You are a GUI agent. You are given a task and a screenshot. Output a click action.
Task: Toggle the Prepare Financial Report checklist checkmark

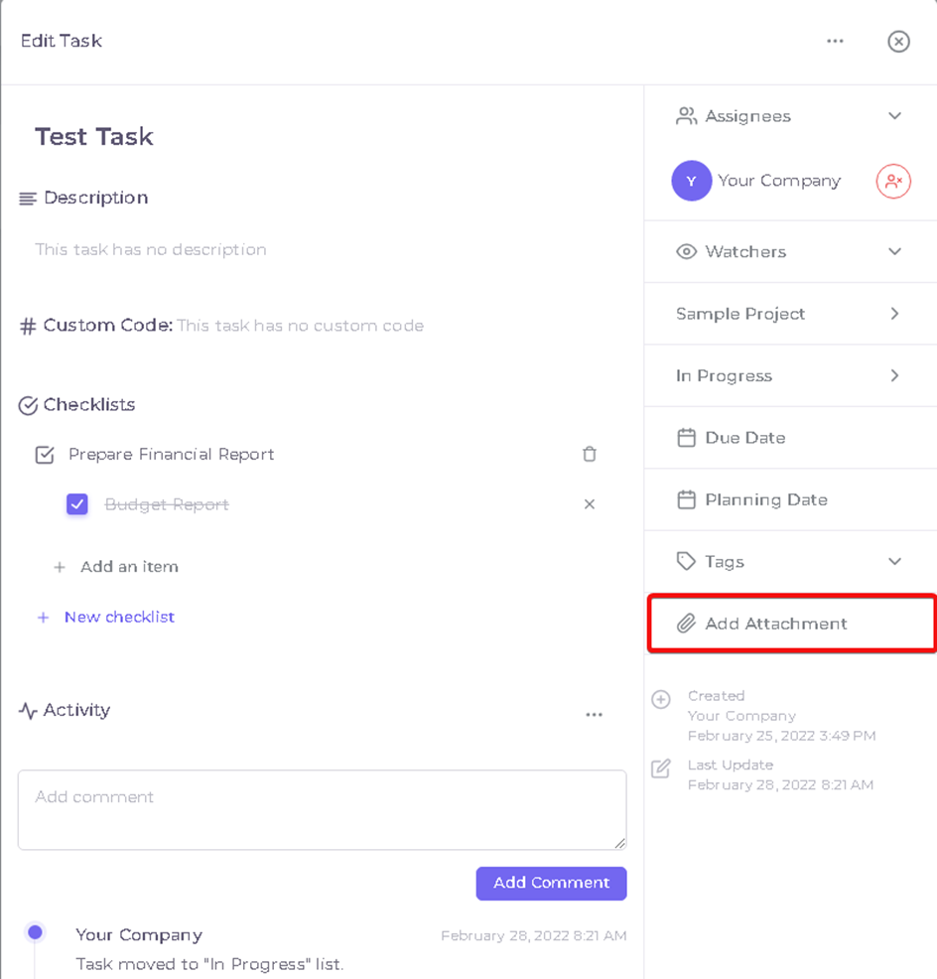45,455
